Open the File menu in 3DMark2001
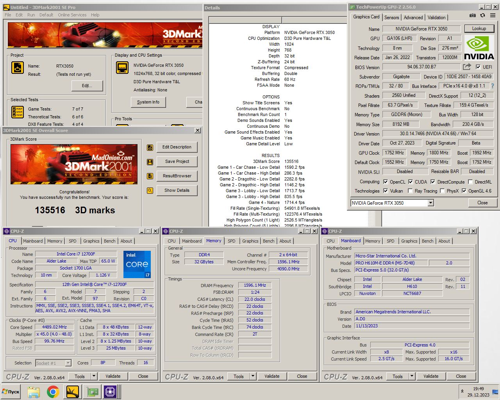Screen dimensions: 500x400 click(8, 15)
